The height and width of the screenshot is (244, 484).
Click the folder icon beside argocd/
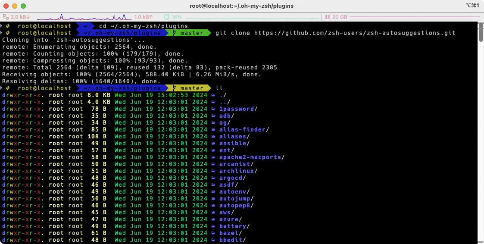click(x=213, y=178)
